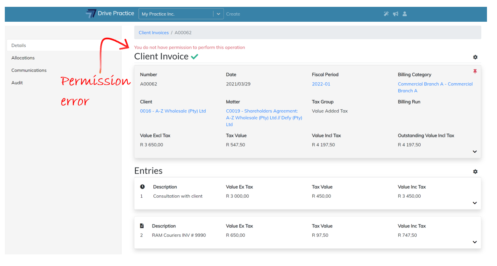Open Entries section settings gear
Image resolution: width=497 pixels, height=266 pixels.
475,172
